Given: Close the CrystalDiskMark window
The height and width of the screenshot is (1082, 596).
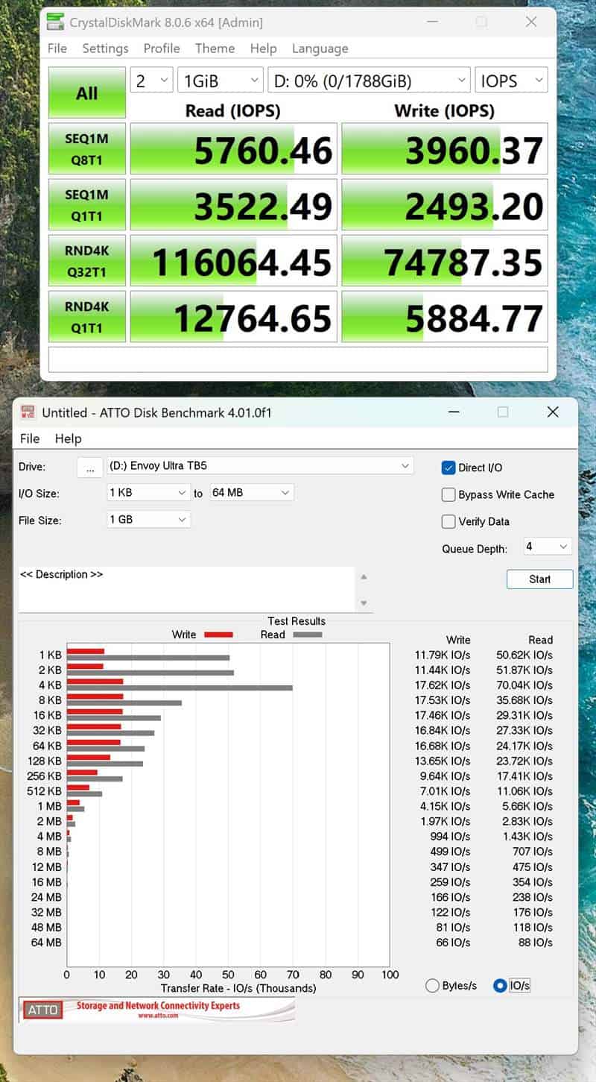Looking at the screenshot, I should pyautogui.click(x=531, y=22).
